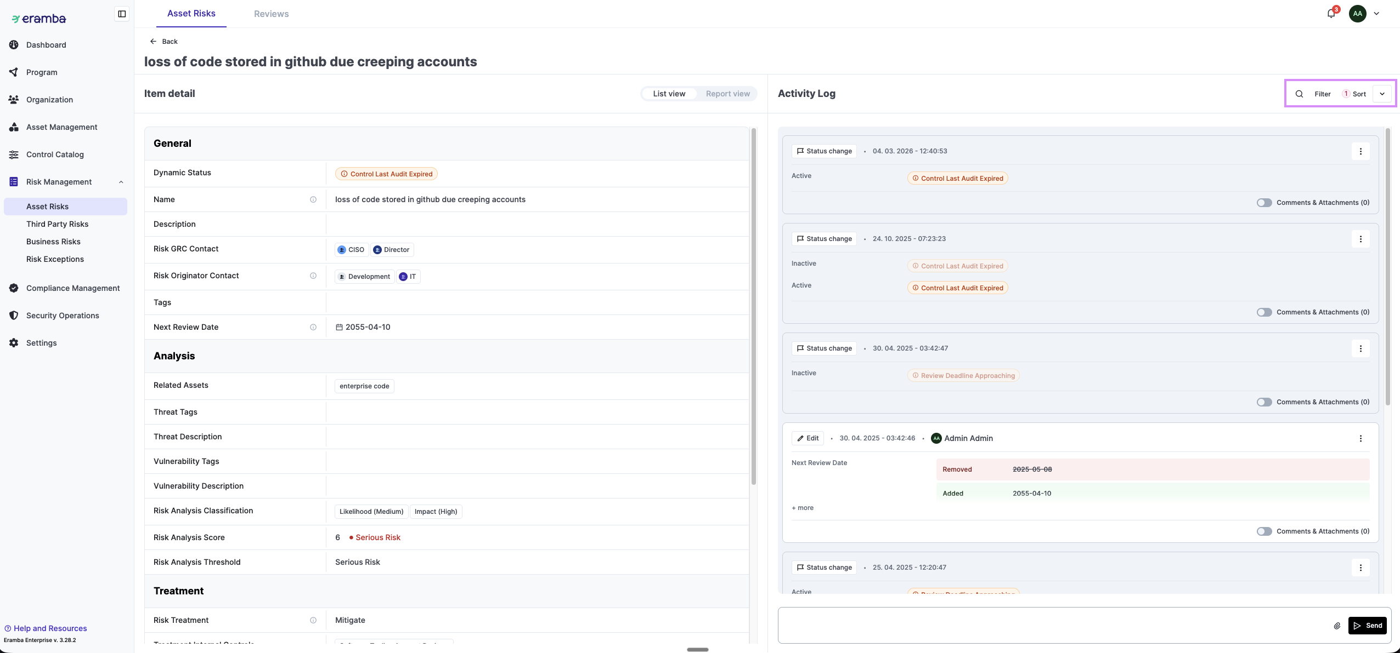Switch to the Reviews tab
This screenshot has width=1400, height=653.
pos(271,14)
